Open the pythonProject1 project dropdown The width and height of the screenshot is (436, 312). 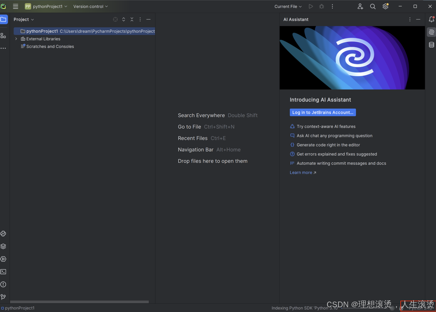coord(46,6)
